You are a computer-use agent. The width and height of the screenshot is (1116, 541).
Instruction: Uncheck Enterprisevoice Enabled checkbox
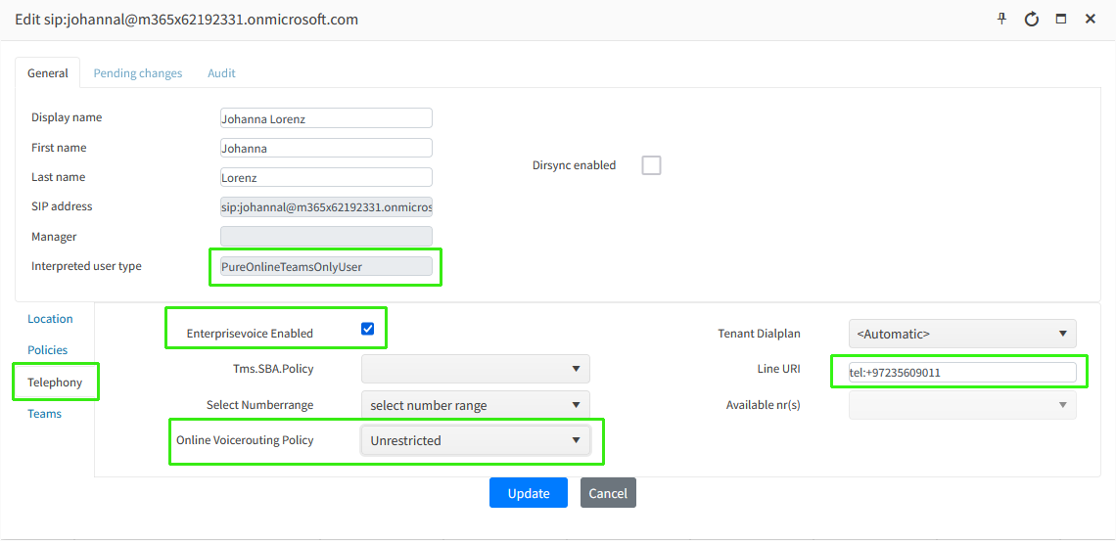click(x=368, y=329)
